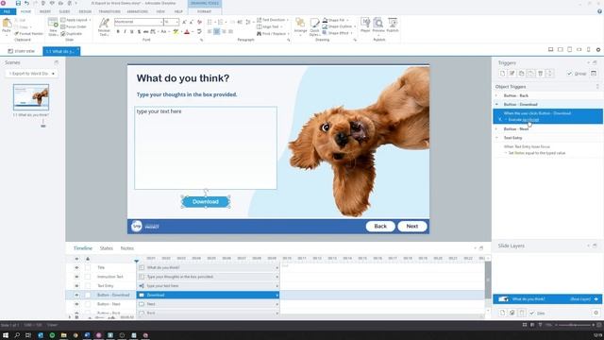Image resolution: width=604 pixels, height=340 pixels.
Task: Open the Apply Layout dropdown
Action: (x=75, y=20)
